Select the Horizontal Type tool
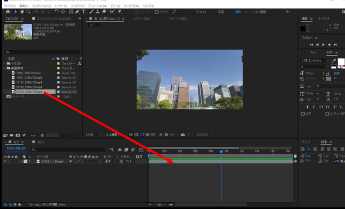 (84, 12)
